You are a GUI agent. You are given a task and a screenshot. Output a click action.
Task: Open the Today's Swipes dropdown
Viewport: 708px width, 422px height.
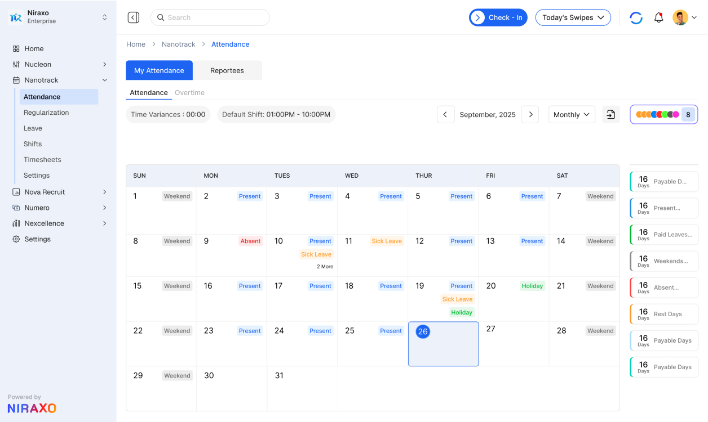click(573, 17)
